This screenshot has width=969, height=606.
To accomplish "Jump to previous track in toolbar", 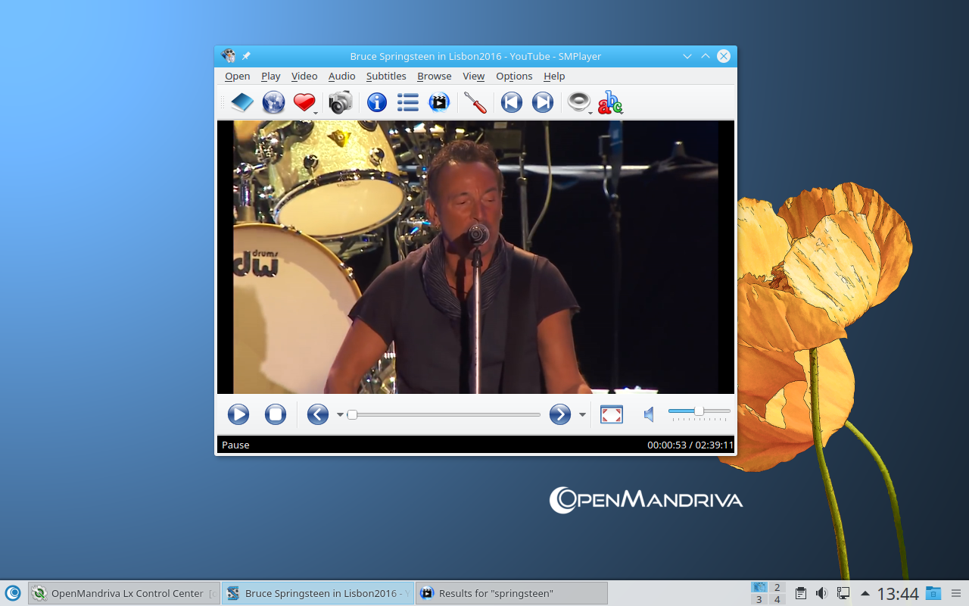I will coord(512,102).
